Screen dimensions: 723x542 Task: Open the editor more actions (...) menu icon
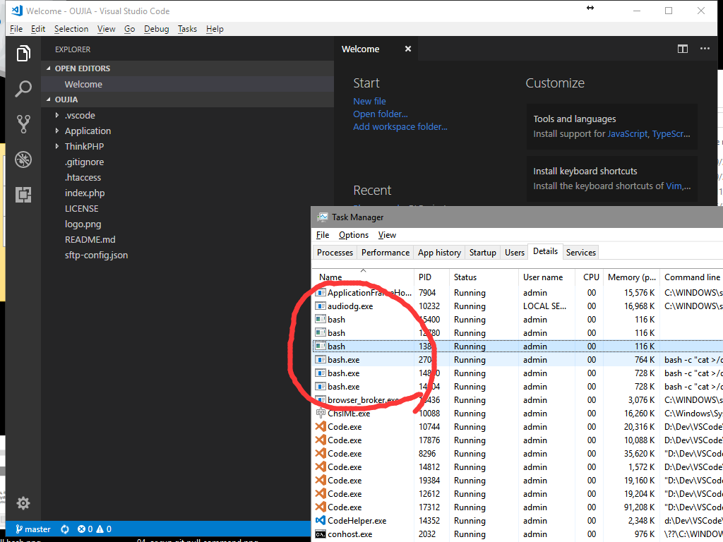704,49
